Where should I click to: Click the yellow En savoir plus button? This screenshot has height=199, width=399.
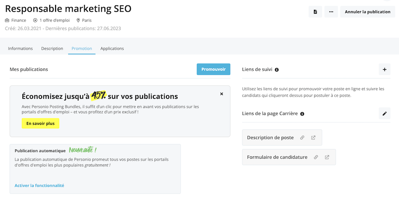[x=40, y=123]
